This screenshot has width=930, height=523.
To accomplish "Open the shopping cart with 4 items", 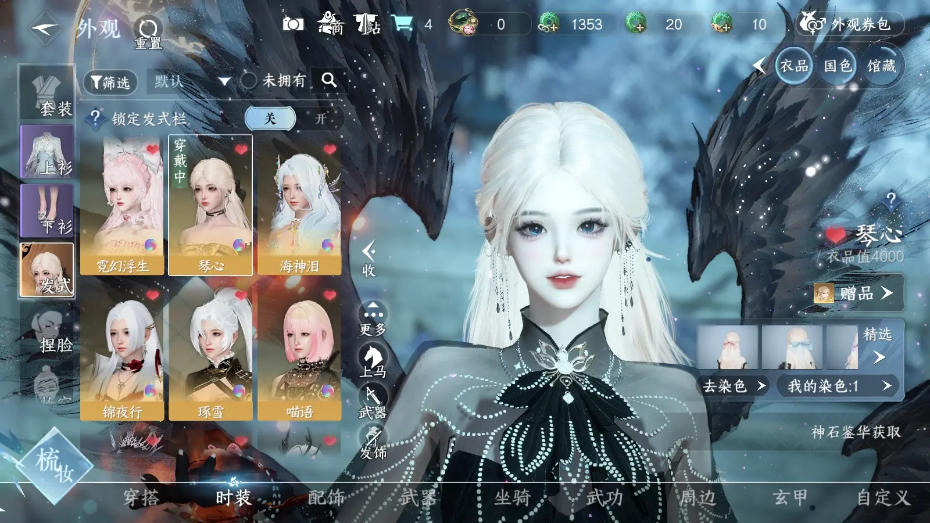I will pos(402,24).
